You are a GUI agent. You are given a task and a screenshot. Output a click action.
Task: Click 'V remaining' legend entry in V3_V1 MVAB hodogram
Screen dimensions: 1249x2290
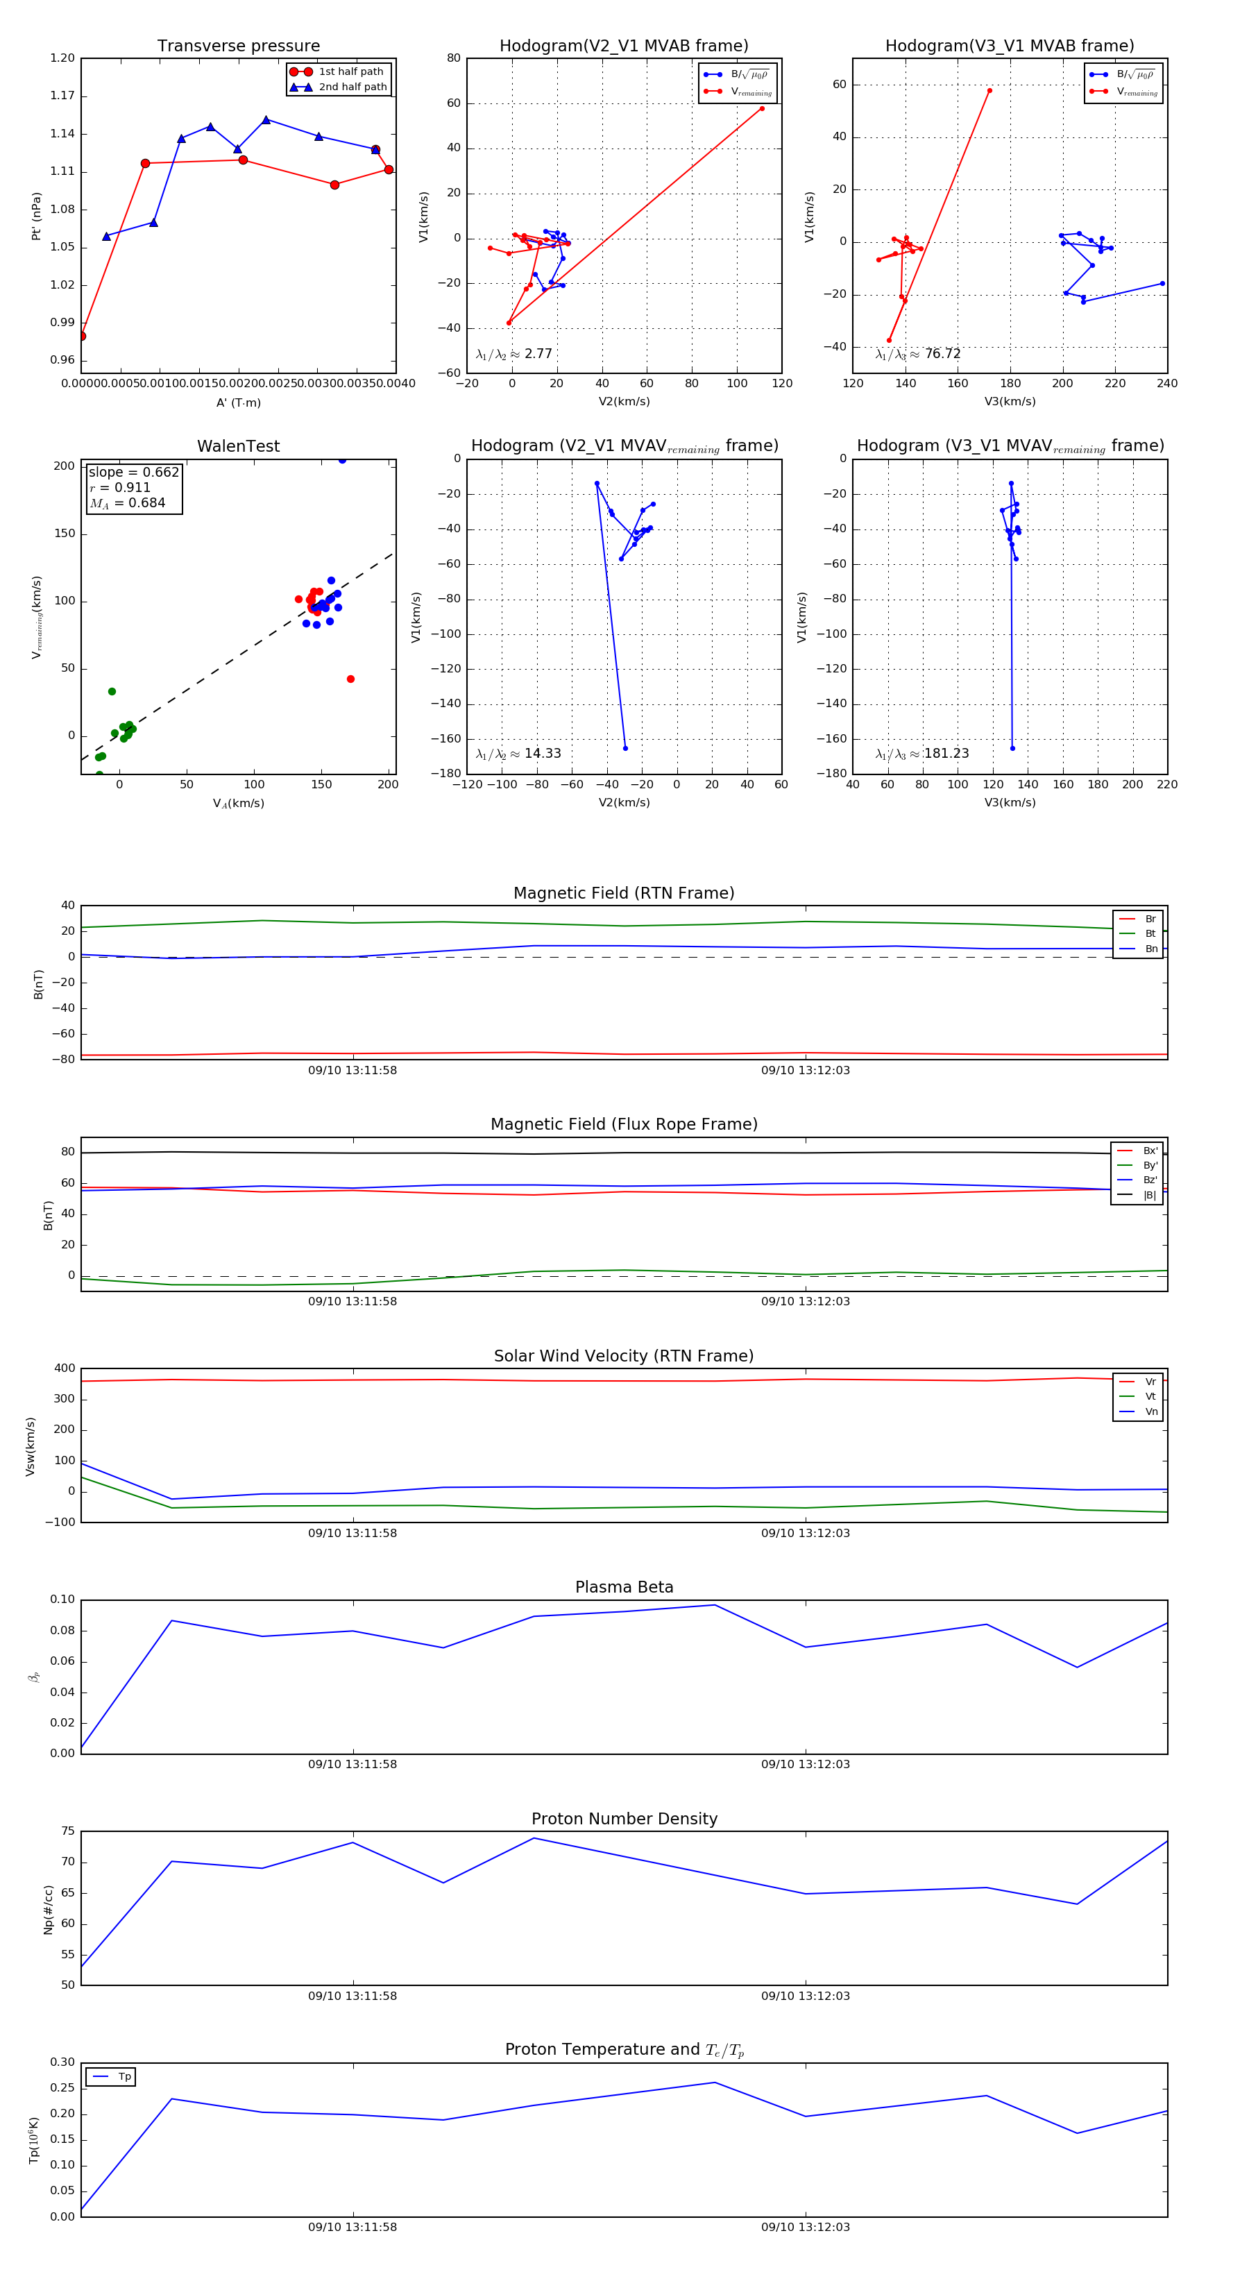pos(1123,92)
